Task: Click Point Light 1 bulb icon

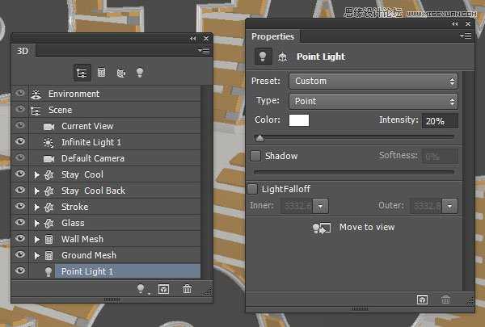Action: pyautogui.click(x=48, y=271)
